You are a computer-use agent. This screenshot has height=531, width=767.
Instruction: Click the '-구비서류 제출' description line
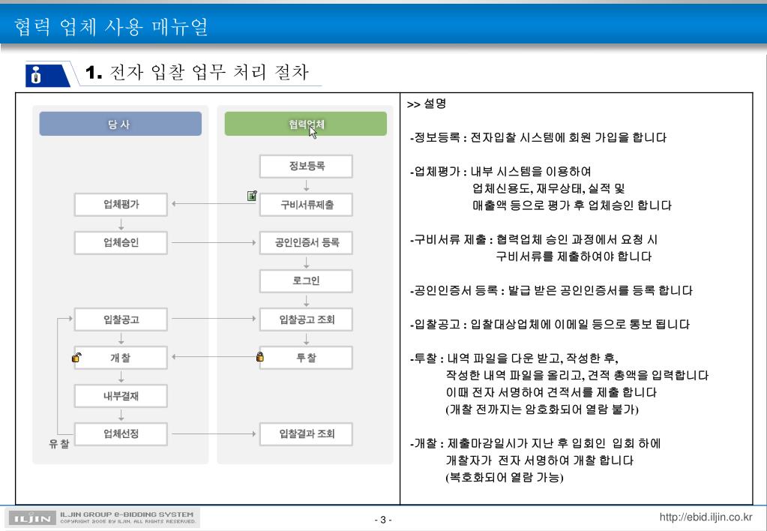click(534, 239)
